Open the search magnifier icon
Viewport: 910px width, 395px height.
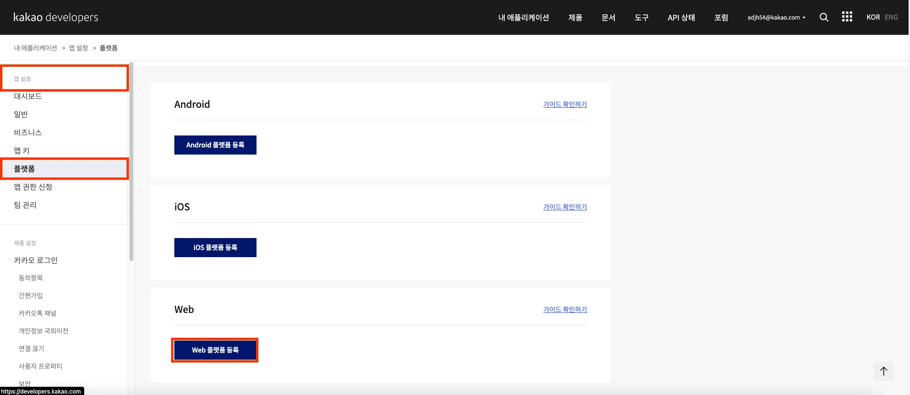824,17
